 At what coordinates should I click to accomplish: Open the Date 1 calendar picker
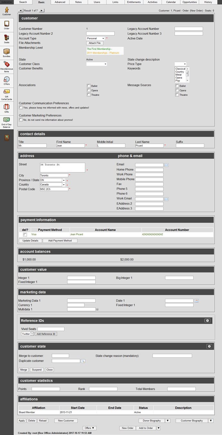197,301
